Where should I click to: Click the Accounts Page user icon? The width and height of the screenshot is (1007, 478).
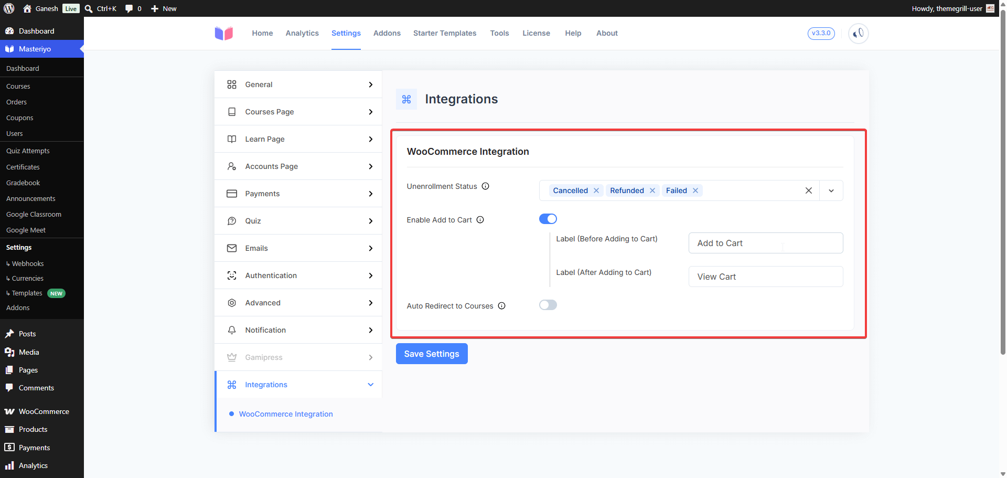[232, 166]
